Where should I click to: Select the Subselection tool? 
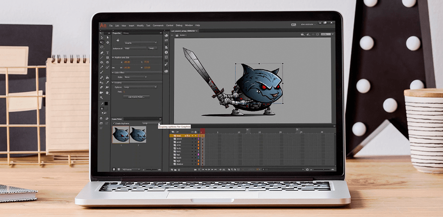pos(108,37)
